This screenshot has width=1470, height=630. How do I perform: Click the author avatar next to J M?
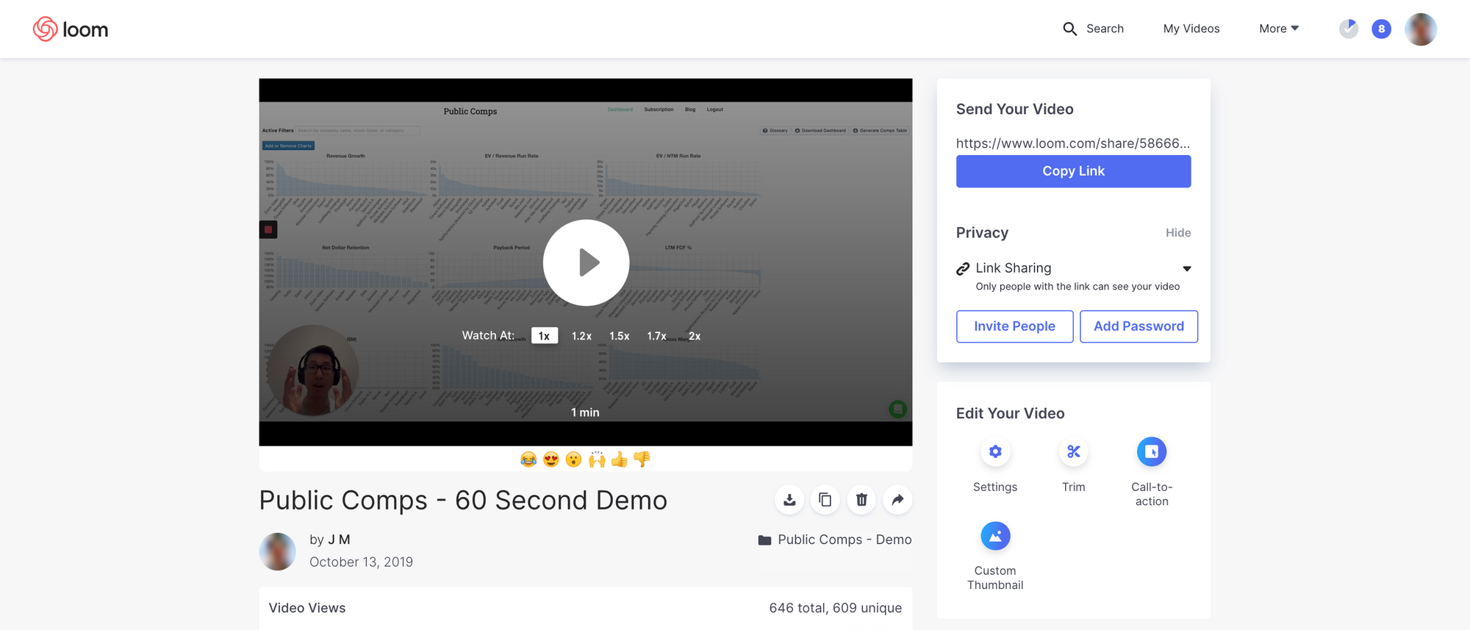pyautogui.click(x=278, y=551)
